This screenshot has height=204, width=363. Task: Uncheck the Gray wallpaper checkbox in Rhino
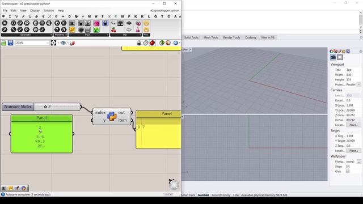(x=348, y=171)
